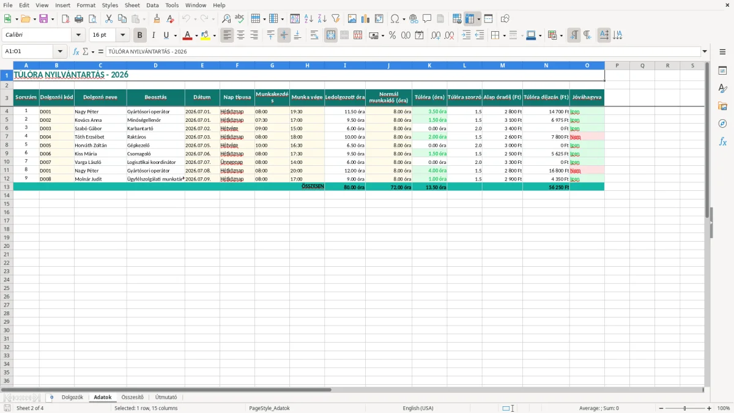
Task: Apply the yellow background color swatch
Action: (206, 35)
